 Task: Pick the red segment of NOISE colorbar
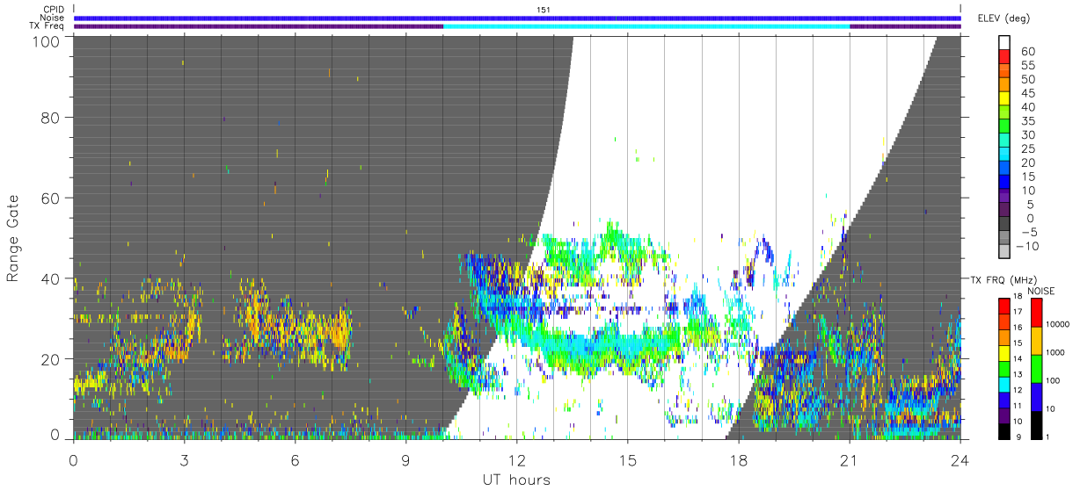(1036, 313)
